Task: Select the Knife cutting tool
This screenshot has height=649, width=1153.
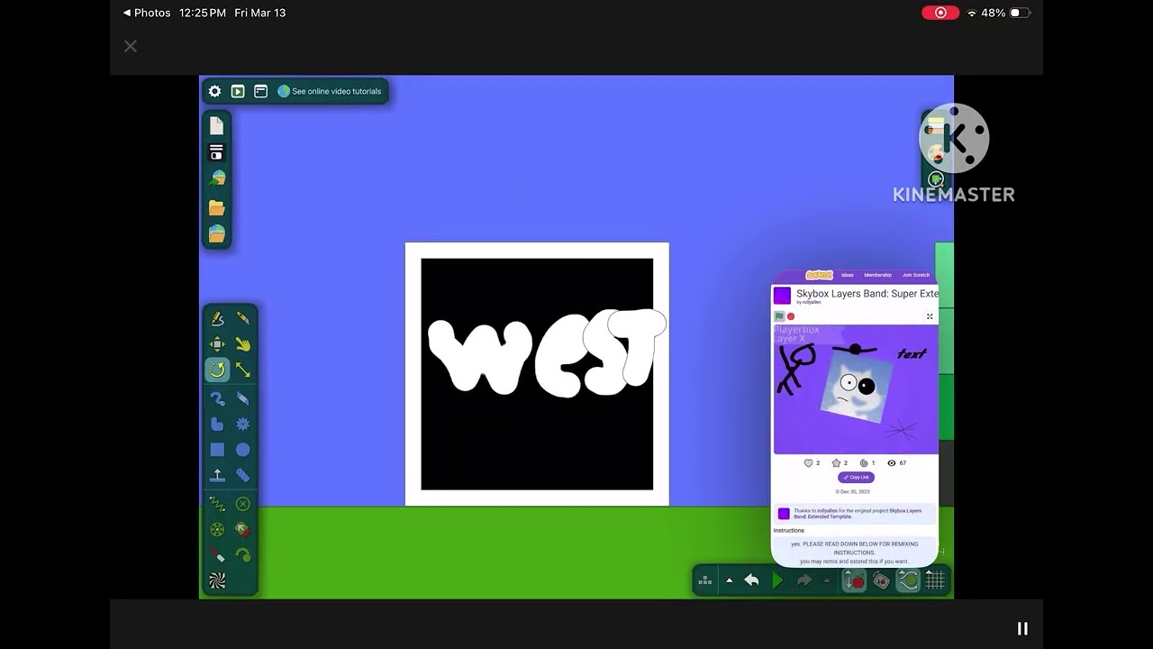Action: point(243,318)
